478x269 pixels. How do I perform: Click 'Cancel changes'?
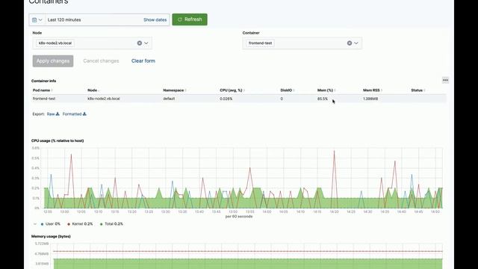tap(101, 61)
